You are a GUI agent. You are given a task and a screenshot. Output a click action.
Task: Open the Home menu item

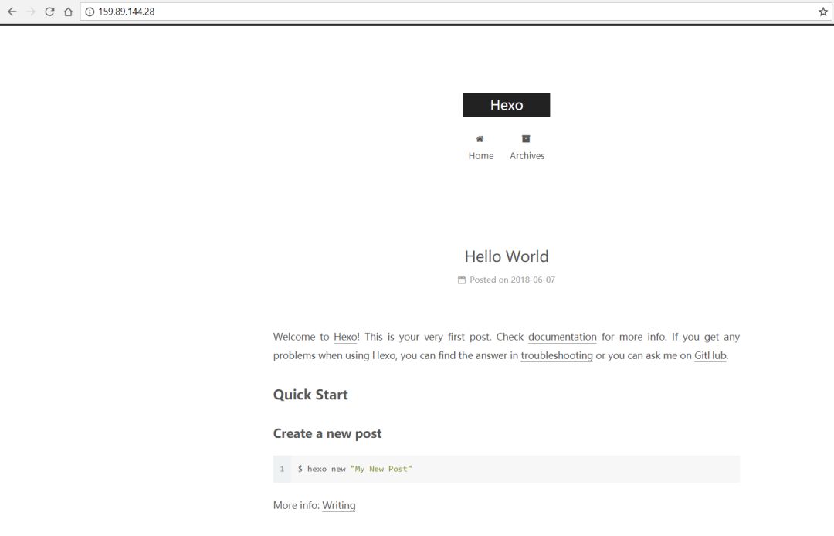481,156
